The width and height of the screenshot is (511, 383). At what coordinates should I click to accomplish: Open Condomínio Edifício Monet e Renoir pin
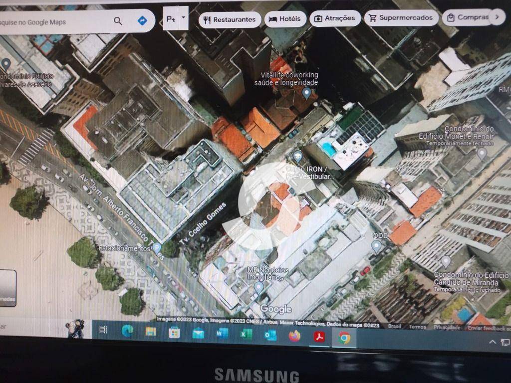(x=482, y=154)
